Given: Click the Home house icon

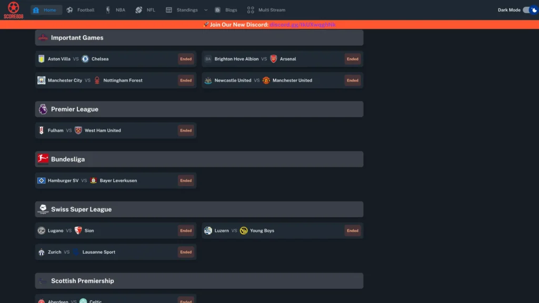Looking at the screenshot, I should coord(36,10).
